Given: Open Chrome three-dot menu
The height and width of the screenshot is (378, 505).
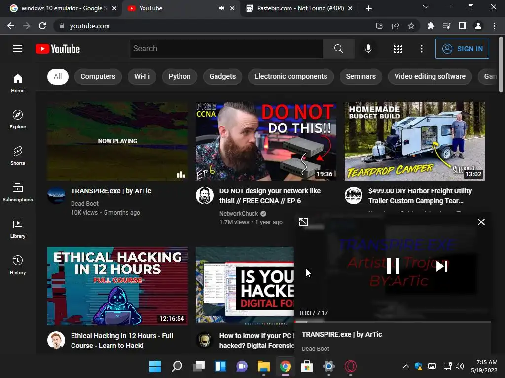Looking at the screenshot, I should [x=494, y=26].
